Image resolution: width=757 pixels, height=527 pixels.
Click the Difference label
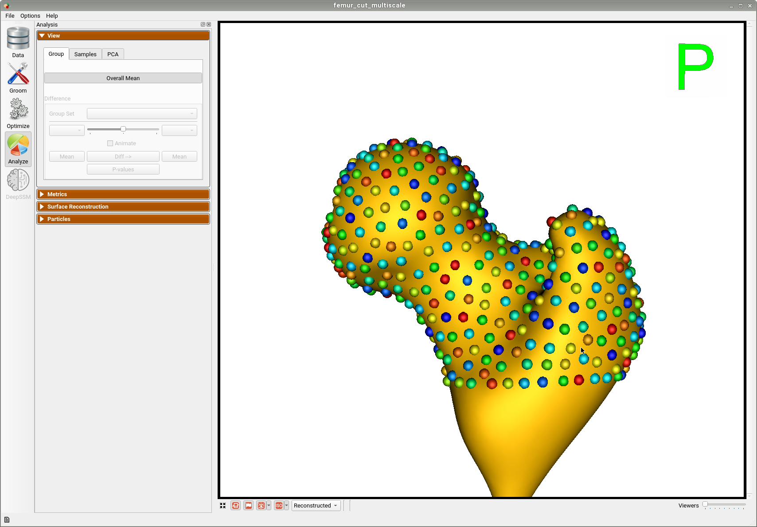[58, 98]
